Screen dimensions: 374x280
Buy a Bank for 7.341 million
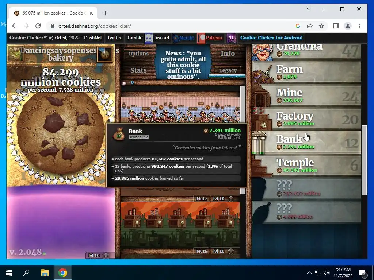(306, 143)
